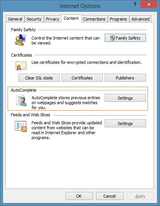Go to the Privacy tab
The height and width of the screenshot is (206, 160).
[x=53, y=19]
